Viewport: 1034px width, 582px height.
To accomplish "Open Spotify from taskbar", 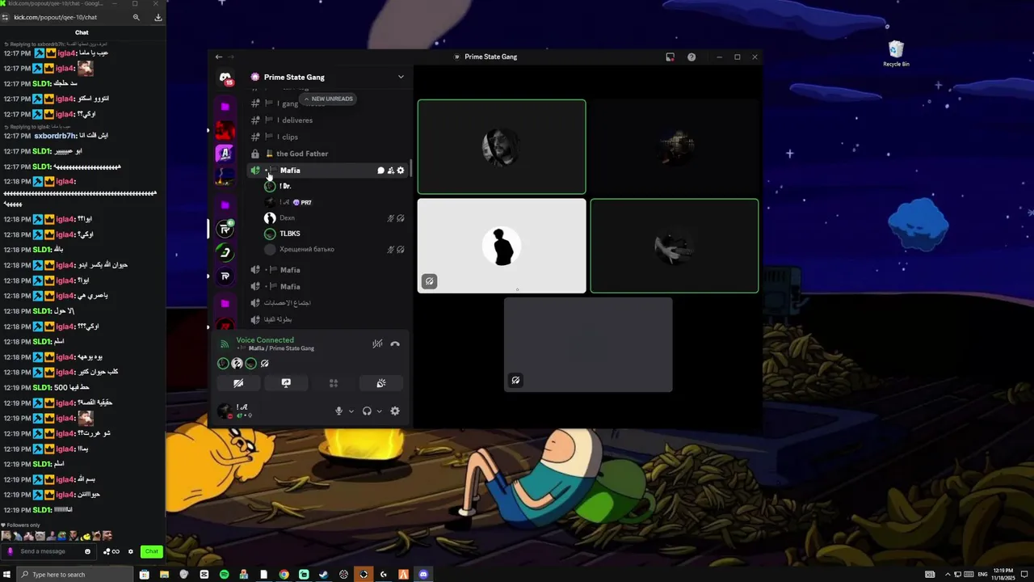I will click(224, 575).
